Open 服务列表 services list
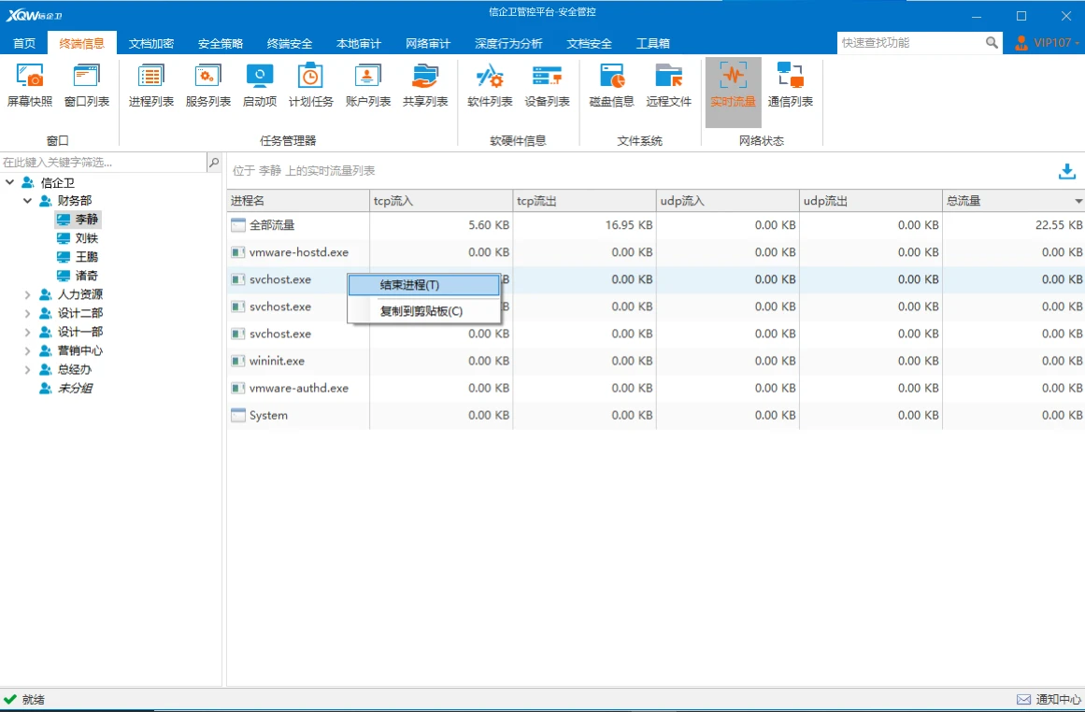Viewport: 1085px width, 712px height. click(207, 86)
